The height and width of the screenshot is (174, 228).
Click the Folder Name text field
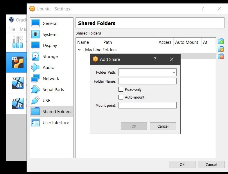(148, 81)
